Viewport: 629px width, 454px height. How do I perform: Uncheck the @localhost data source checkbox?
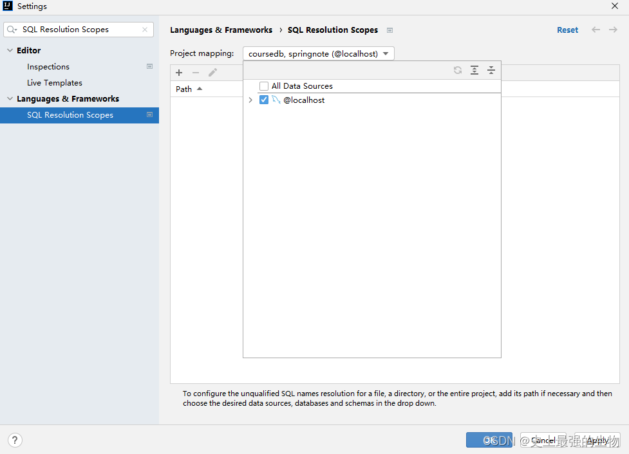(x=264, y=100)
